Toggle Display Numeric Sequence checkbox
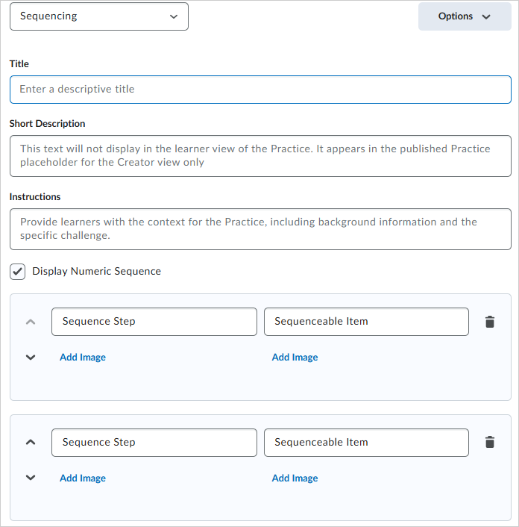The height and width of the screenshot is (527, 519). [x=18, y=272]
